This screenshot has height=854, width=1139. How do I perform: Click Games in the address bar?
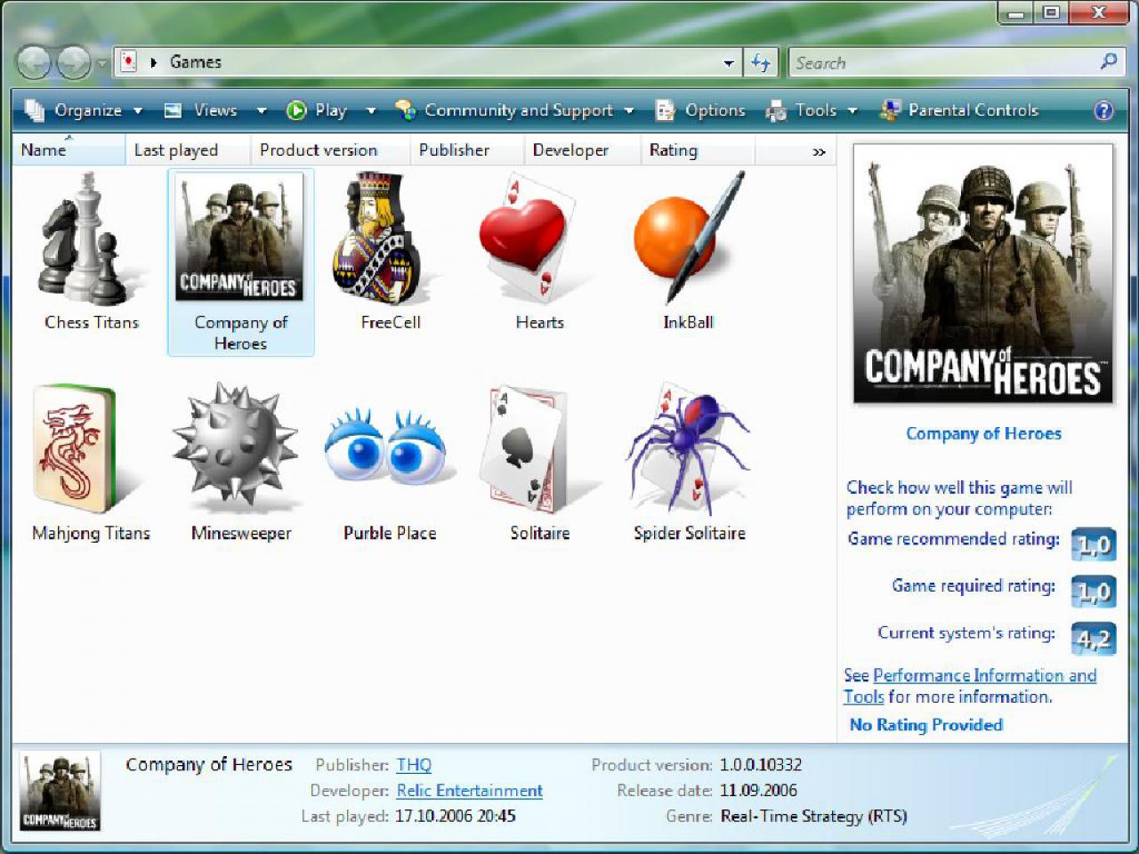196,61
